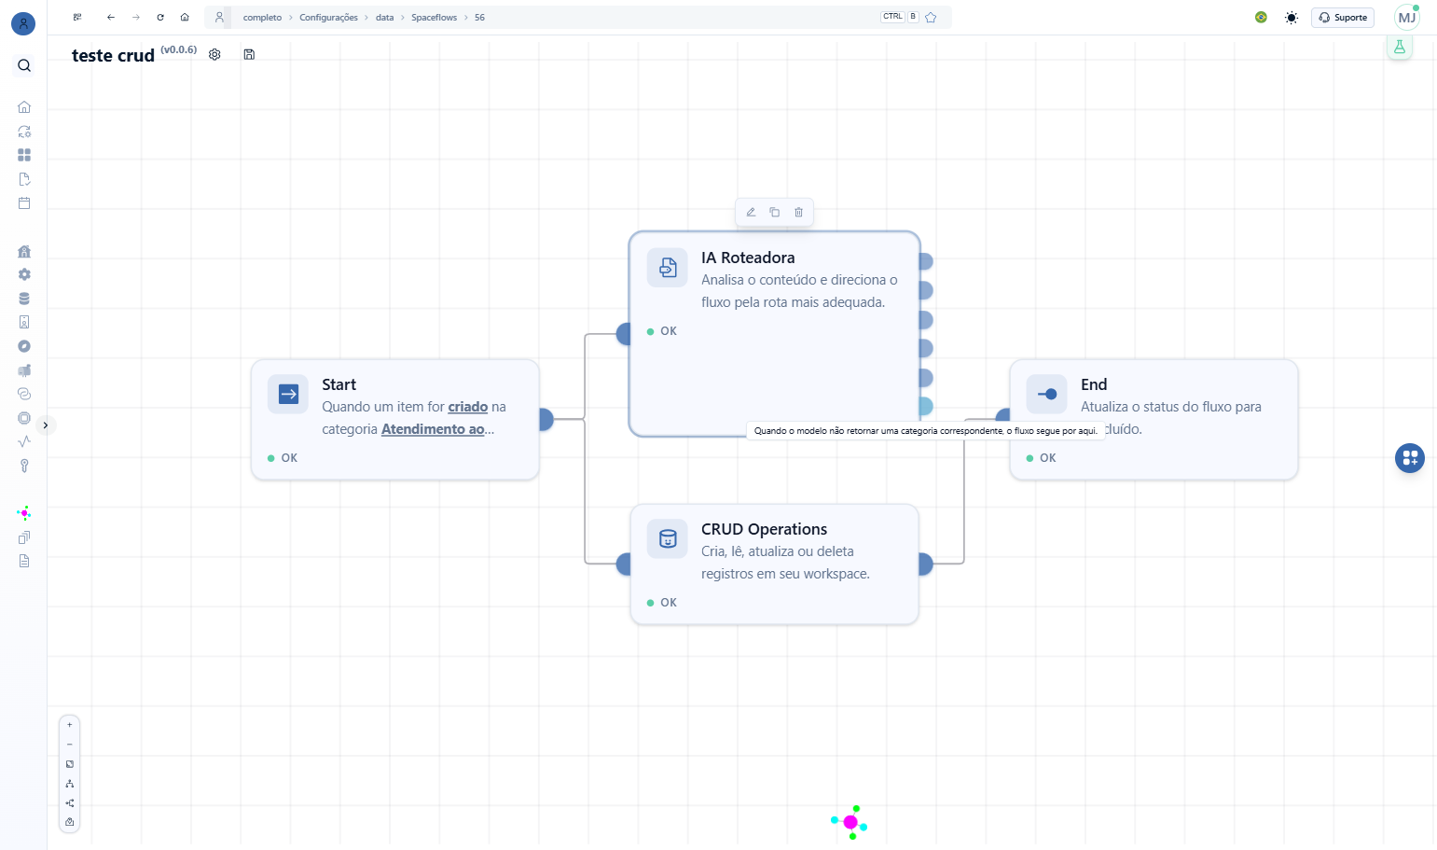Open database icon in left sidebar
This screenshot has height=850, width=1437.
tap(24, 299)
